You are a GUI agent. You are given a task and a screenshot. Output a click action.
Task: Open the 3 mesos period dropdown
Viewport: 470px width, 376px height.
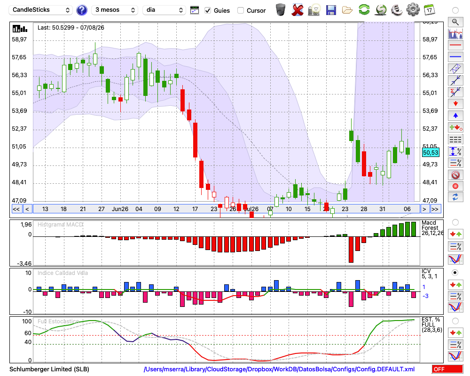tap(115, 10)
